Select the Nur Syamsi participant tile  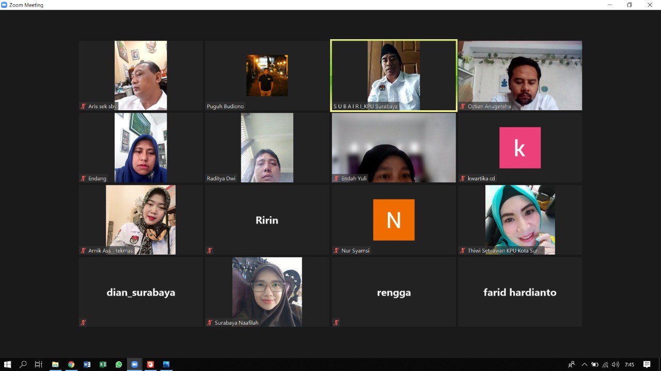click(394, 220)
